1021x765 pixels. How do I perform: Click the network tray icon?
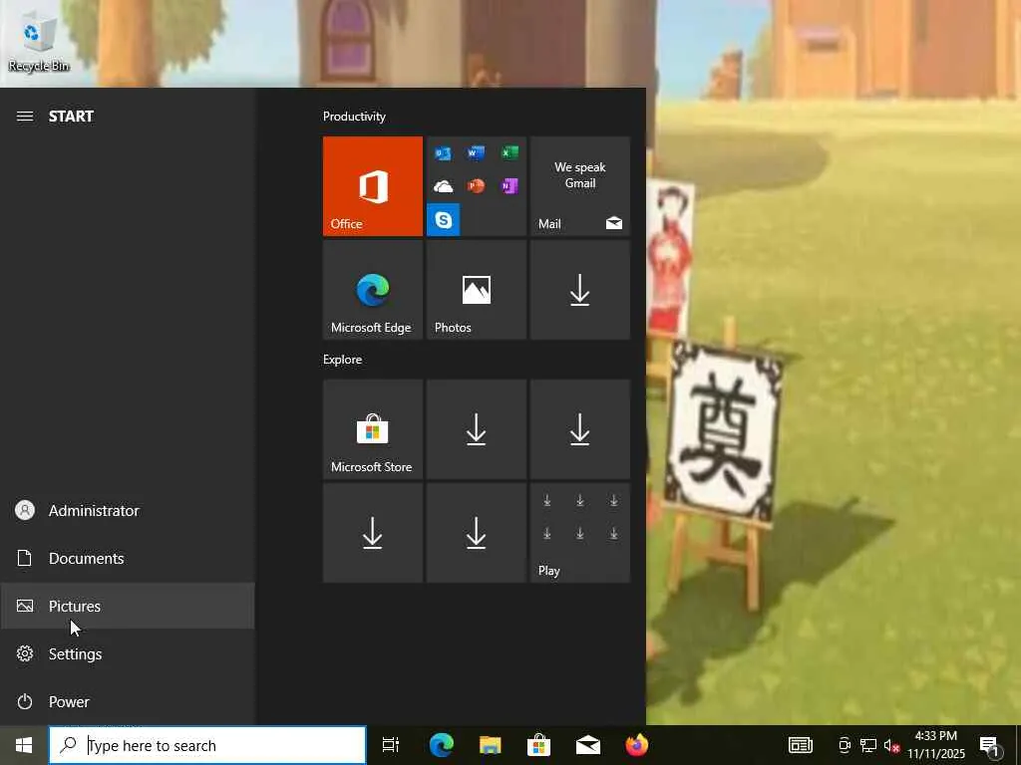(868, 745)
